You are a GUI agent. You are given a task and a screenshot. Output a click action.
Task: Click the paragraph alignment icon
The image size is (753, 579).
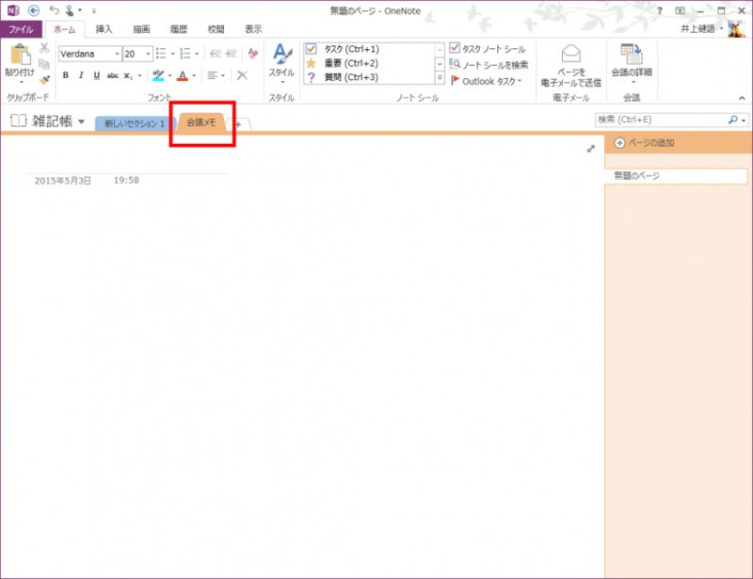click(213, 75)
